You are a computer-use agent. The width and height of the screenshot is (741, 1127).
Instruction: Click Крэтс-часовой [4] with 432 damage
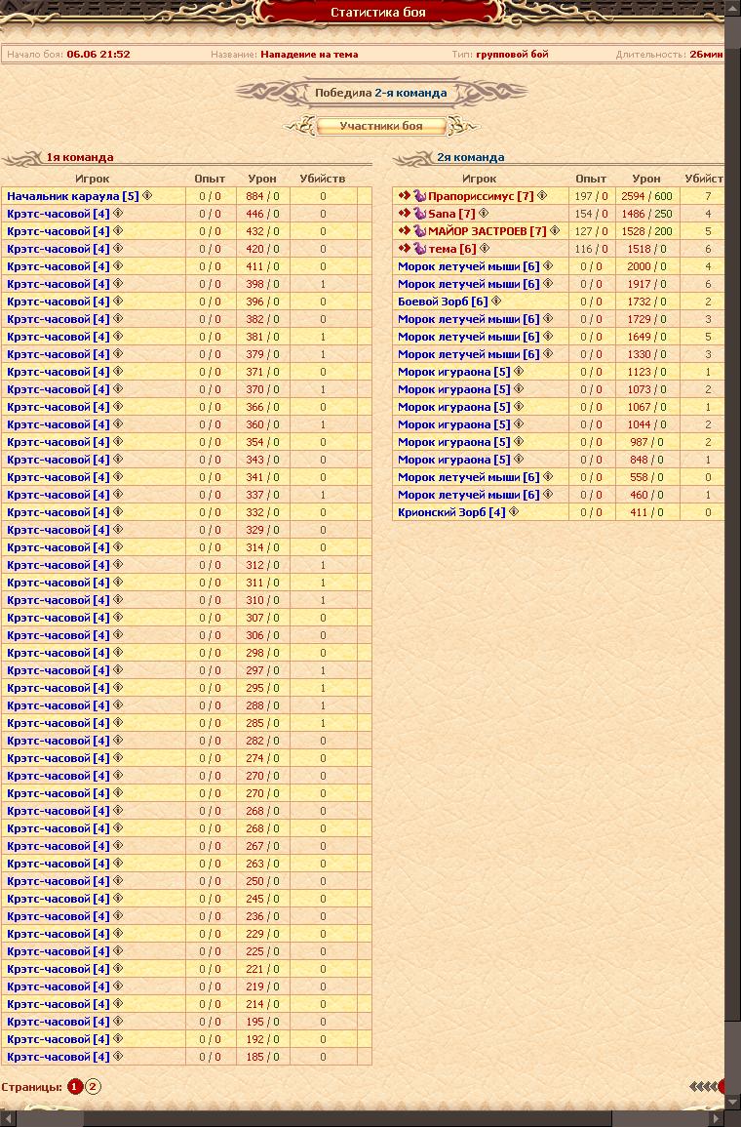(x=58, y=231)
